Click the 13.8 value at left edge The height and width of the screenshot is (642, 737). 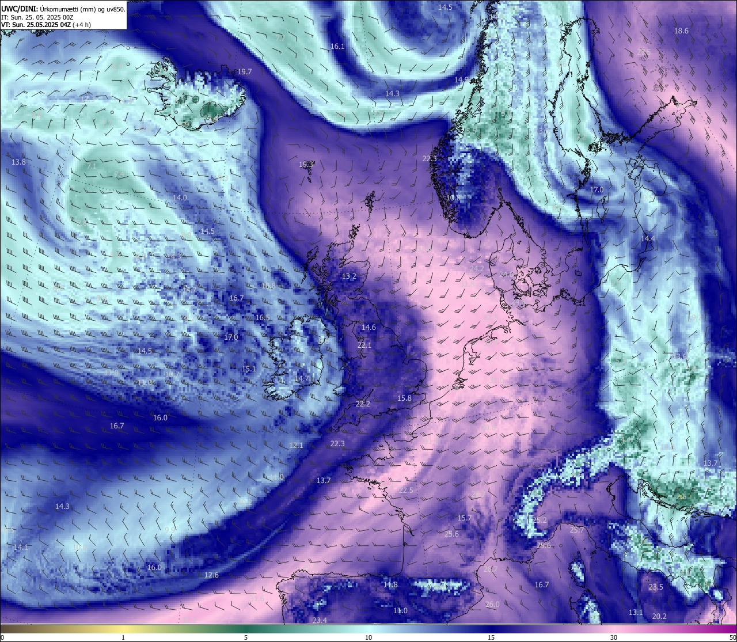pos(19,162)
